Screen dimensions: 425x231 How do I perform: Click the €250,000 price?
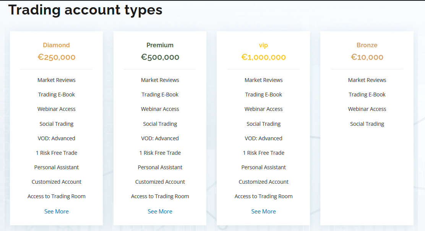(56, 57)
